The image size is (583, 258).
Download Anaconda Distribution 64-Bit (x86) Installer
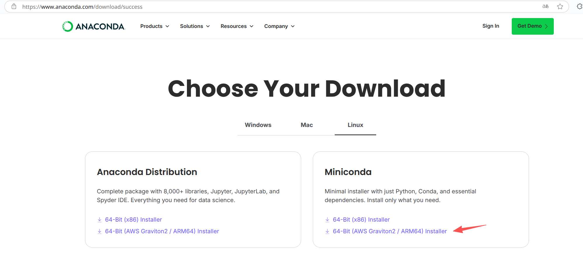[133, 220]
